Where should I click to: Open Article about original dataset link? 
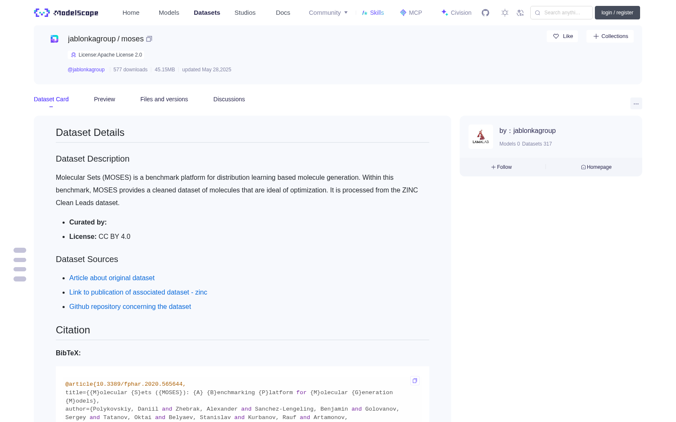pyautogui.click(x=112, y=278)
